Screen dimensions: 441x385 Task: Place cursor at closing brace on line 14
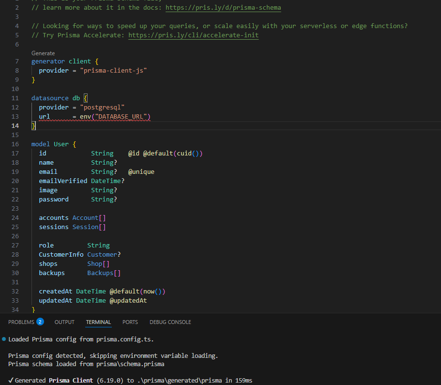33,126
